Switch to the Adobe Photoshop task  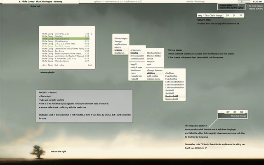pos(195,2)
